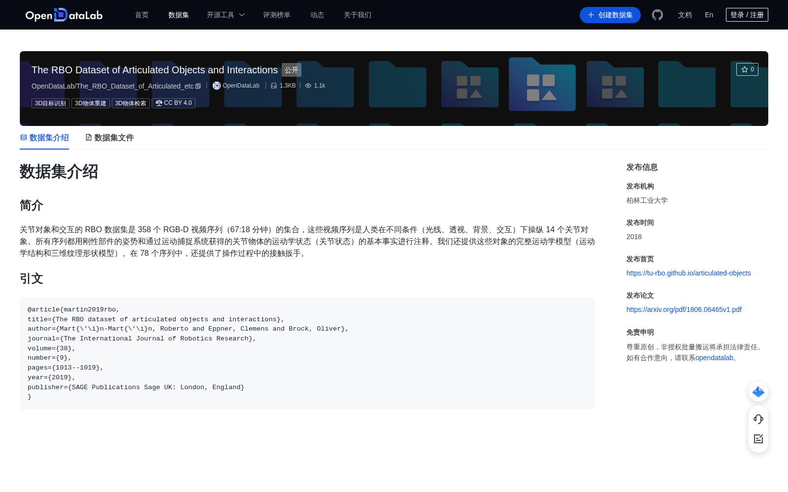Copy the dataset path with copy icon
Screen dimensions: 788x492
[x=198, y=86]
